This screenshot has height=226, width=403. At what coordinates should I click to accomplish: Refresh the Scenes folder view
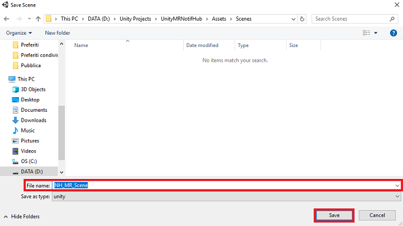point(302,19)
